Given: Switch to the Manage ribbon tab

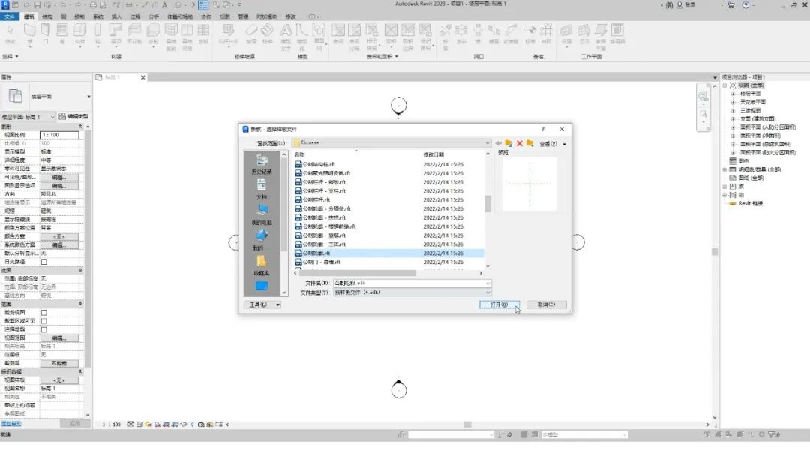Looking at the screenshot, I should coord(243,16).
